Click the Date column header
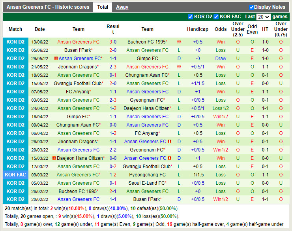Image resolution: width=292 pixels, height=231 pixels. (x=40, y=29)
